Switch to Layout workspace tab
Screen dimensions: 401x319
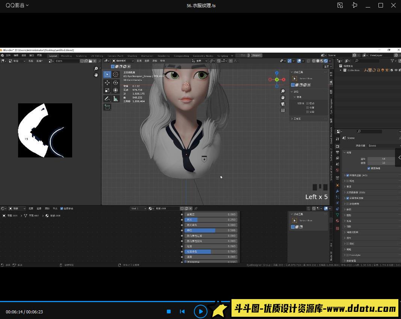tap(53, 56)
